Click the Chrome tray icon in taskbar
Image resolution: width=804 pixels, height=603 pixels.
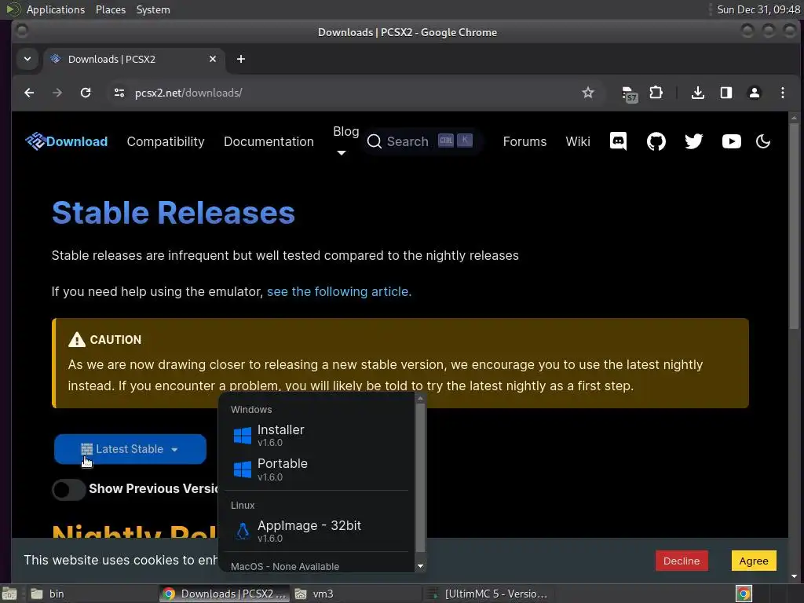(744, 594)
